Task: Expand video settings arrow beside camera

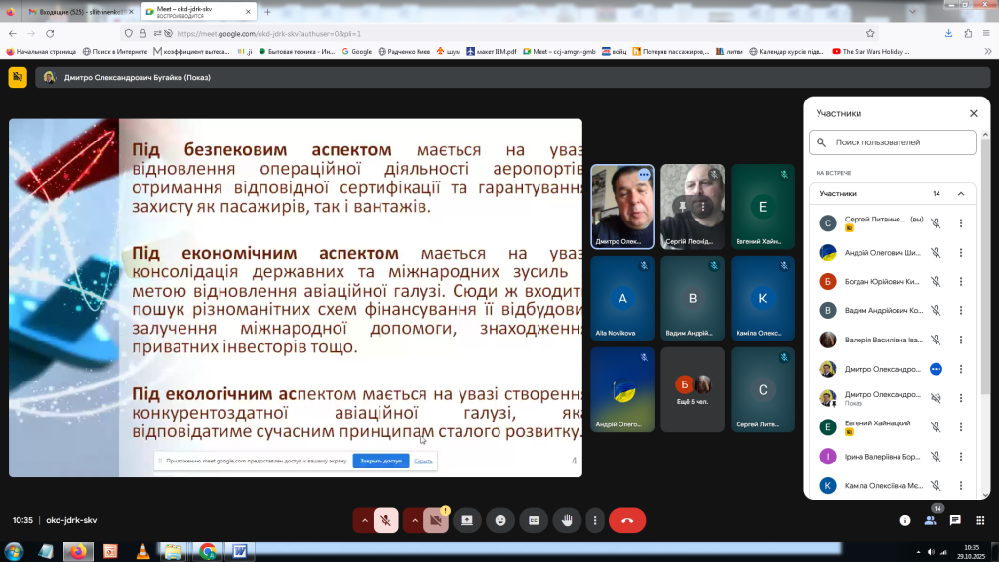Action: (415, 520)
